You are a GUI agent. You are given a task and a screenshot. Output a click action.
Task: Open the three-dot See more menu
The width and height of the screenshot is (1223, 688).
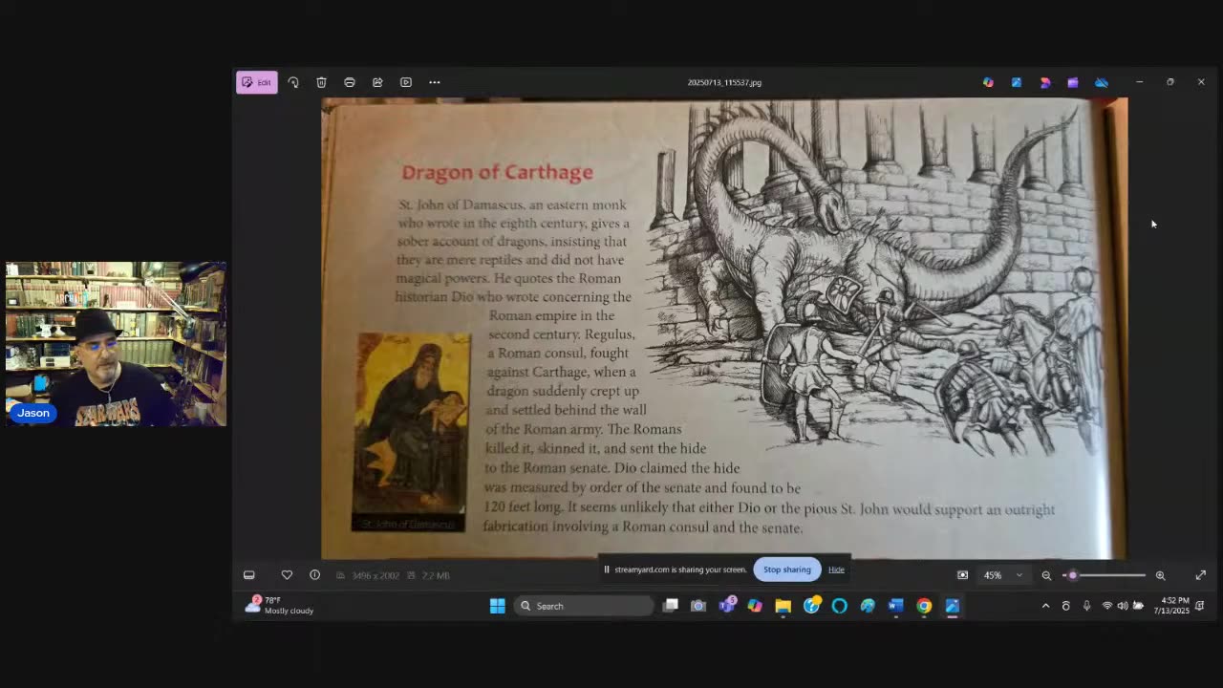click(435, 82)
